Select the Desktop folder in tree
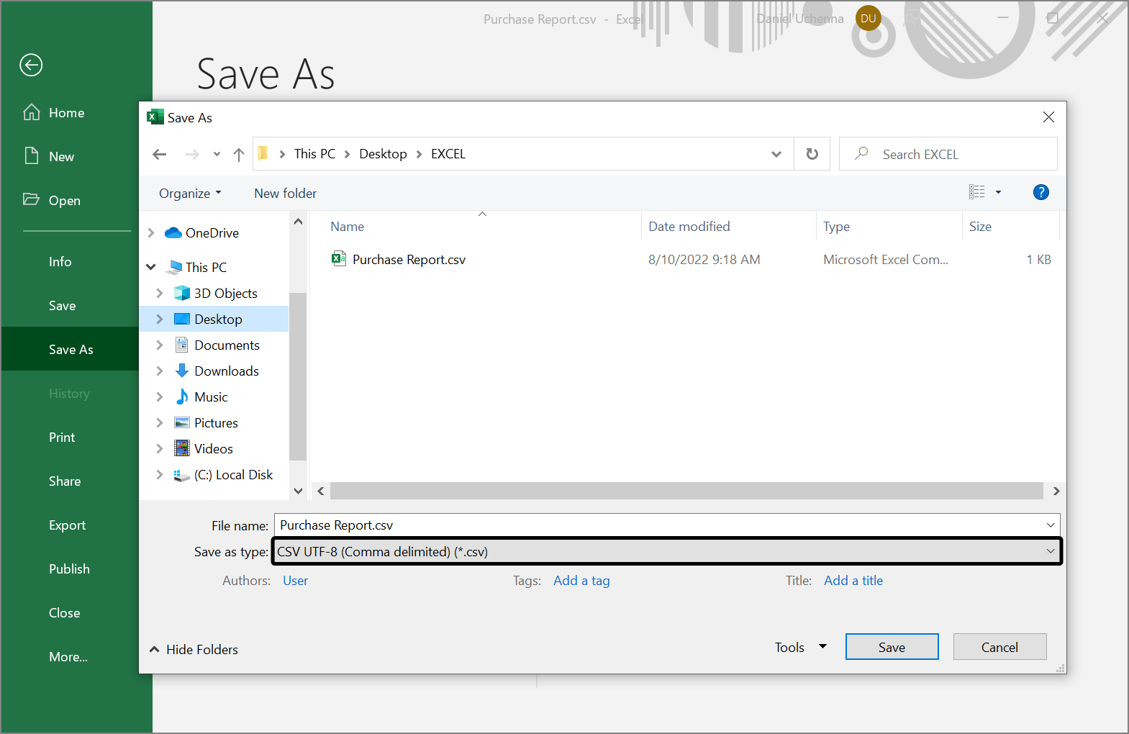The width and height of the screenshot is (1129, 734). click(214, 319)
